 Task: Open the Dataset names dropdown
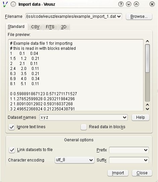[x=124, y=117]
